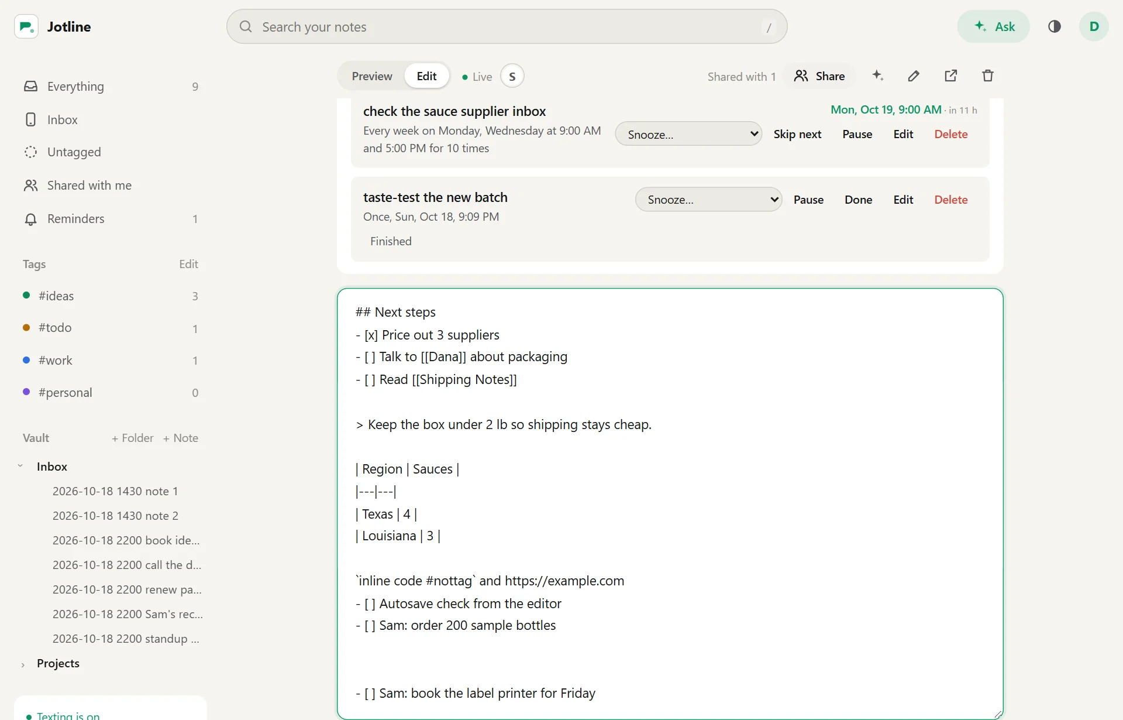The image size is (1123, 720).
Task: Click + Note in Vault
Action: tap(181, 438)
